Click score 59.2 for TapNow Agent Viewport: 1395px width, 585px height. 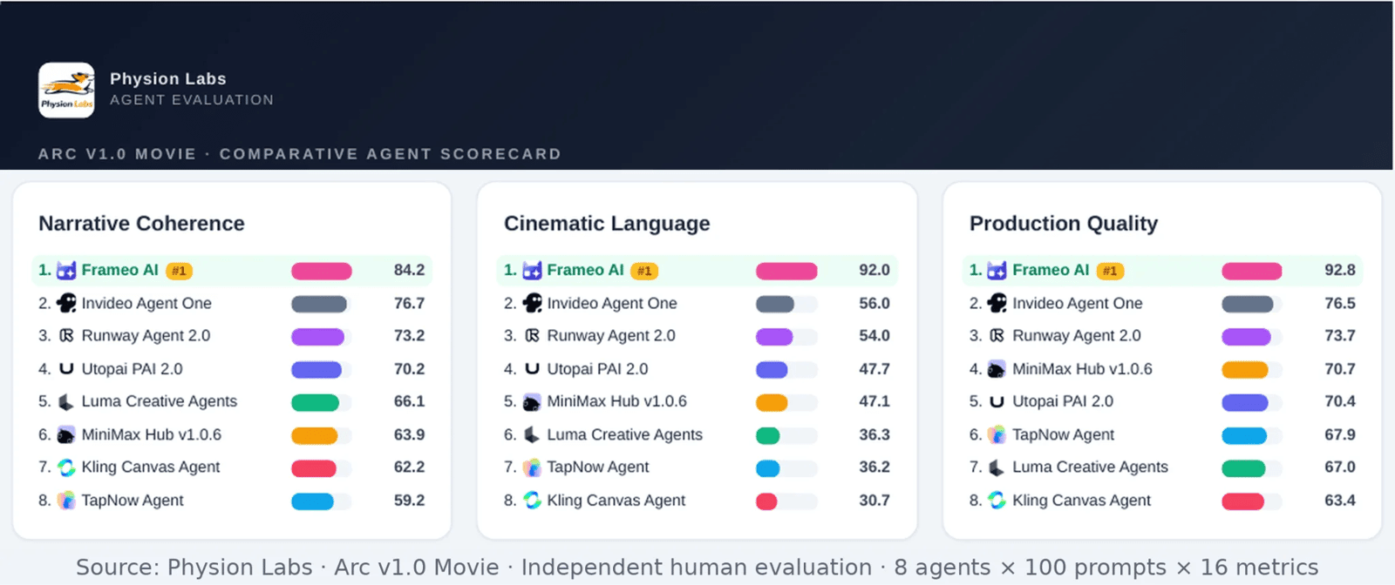coord(409,501)
